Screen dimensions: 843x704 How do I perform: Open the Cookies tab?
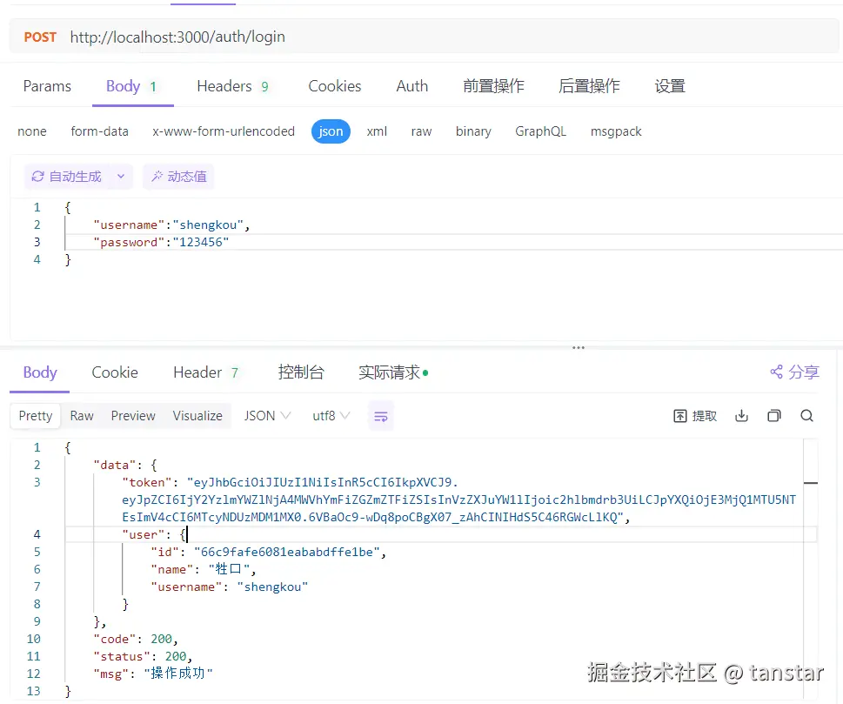tap(335, 86)
